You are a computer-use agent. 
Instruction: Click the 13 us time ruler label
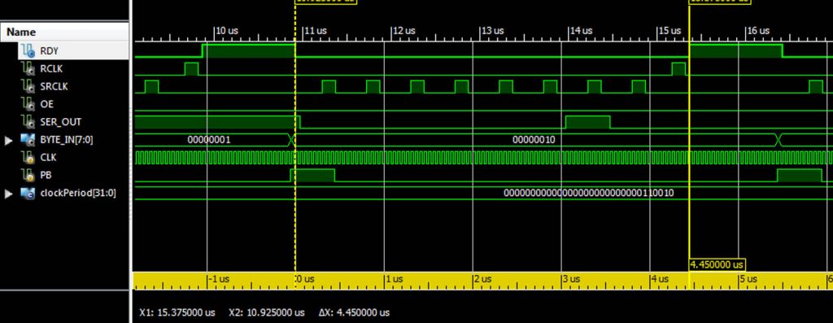coord(494,31)
